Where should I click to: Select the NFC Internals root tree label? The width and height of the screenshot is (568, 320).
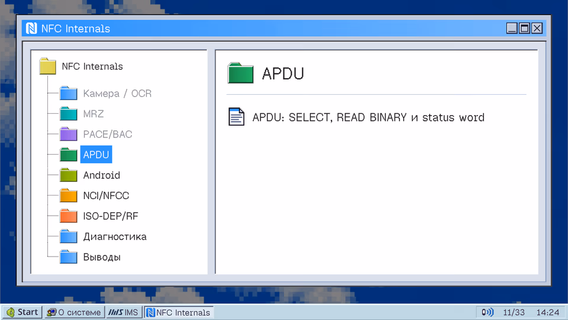coord(92,66)
